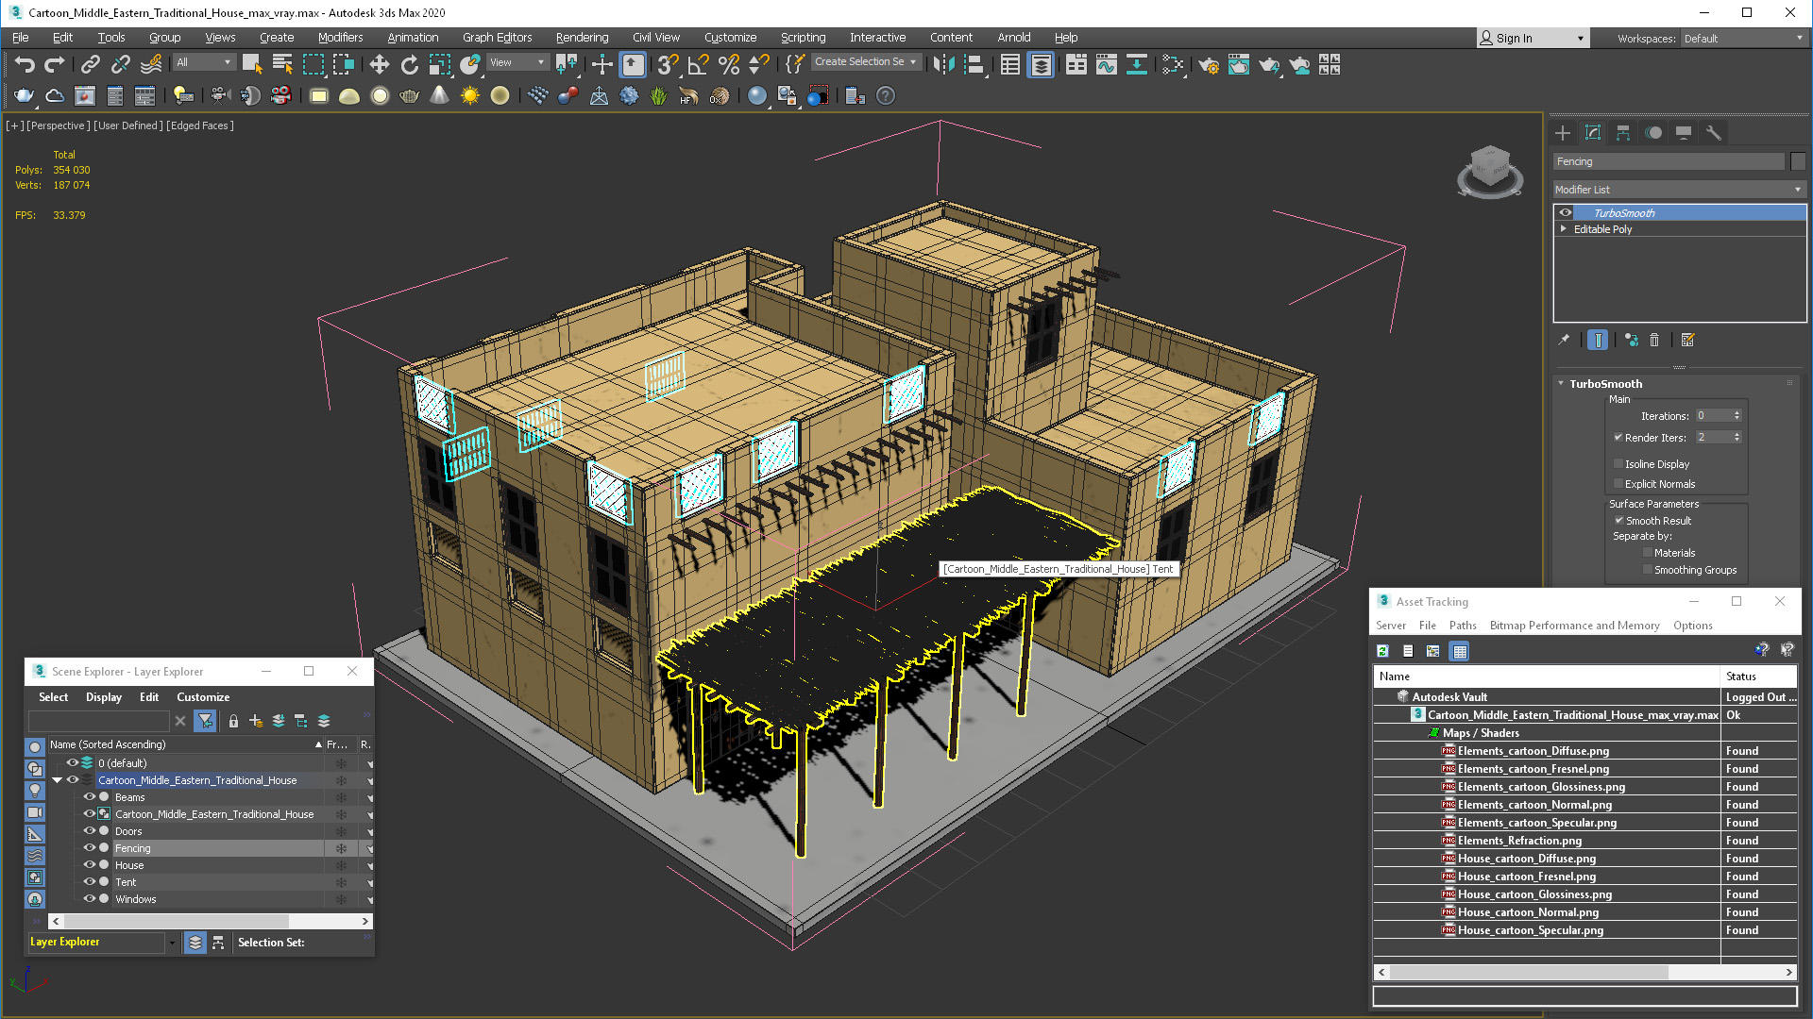Activate the Select and Scale tool

point(439,64)
